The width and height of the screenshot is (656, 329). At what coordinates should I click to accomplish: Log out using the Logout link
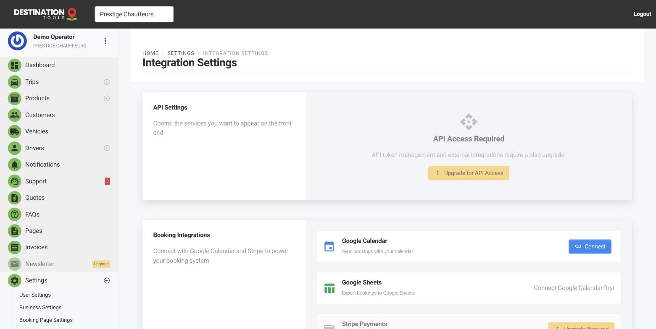[x=642, y=14]
